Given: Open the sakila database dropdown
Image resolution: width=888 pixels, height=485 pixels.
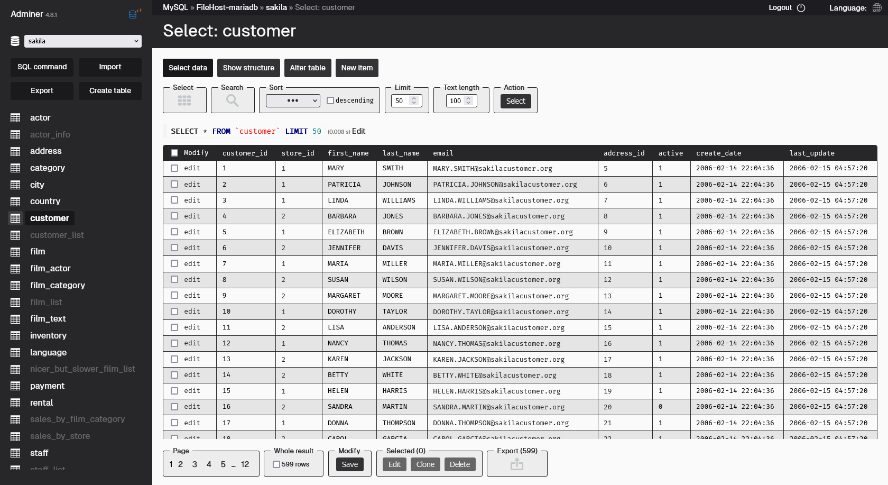Looking at the screenshot, I should point(83,41).
